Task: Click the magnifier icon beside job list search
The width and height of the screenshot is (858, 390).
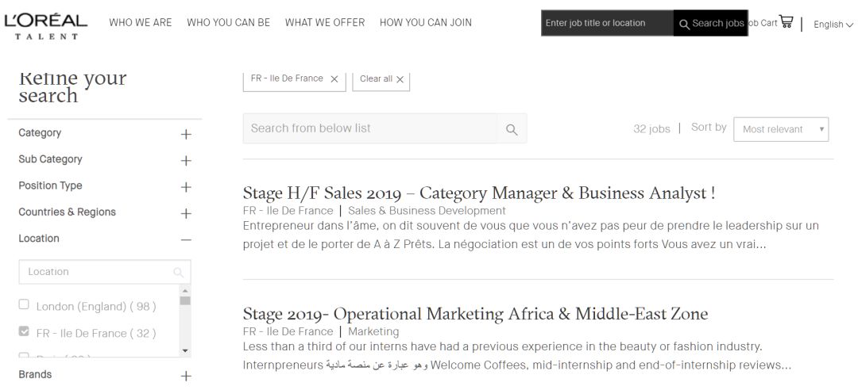Action: (512, 129)
